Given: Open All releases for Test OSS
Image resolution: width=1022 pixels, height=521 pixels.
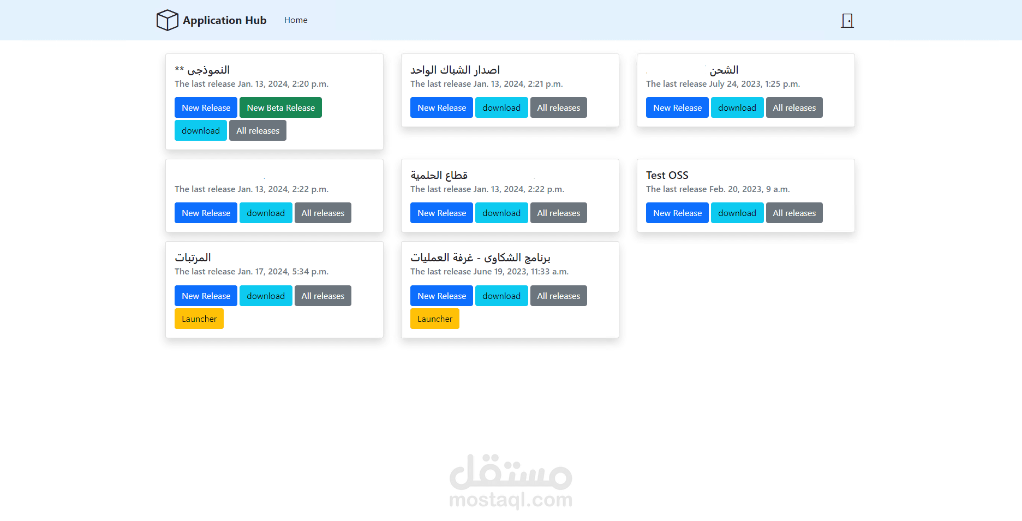Looking at the screenshot, I should click(x=794, y=213).
